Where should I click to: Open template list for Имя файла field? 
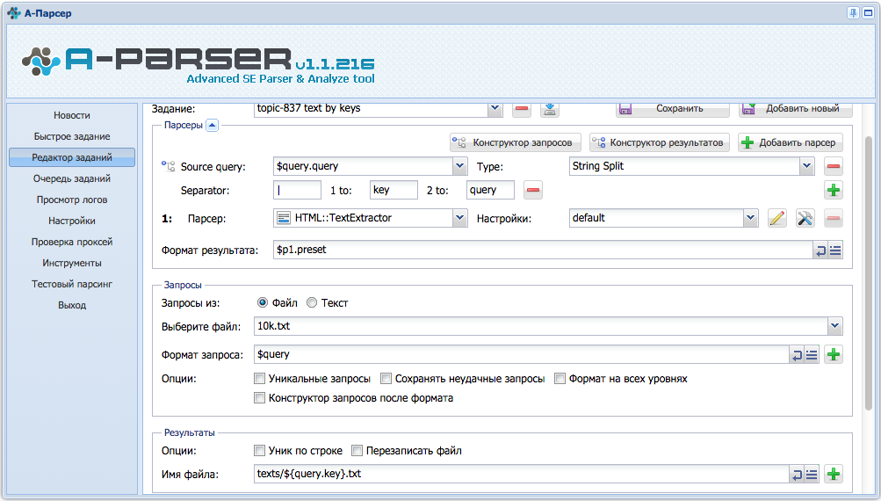pyautogui.click(x=812, y=475)
